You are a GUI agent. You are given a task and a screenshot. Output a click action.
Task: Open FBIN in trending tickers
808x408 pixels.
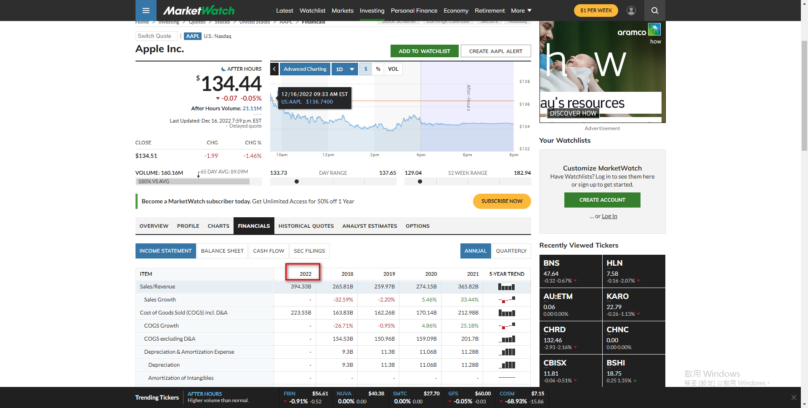pyautogui.click(x=306, y=397)
